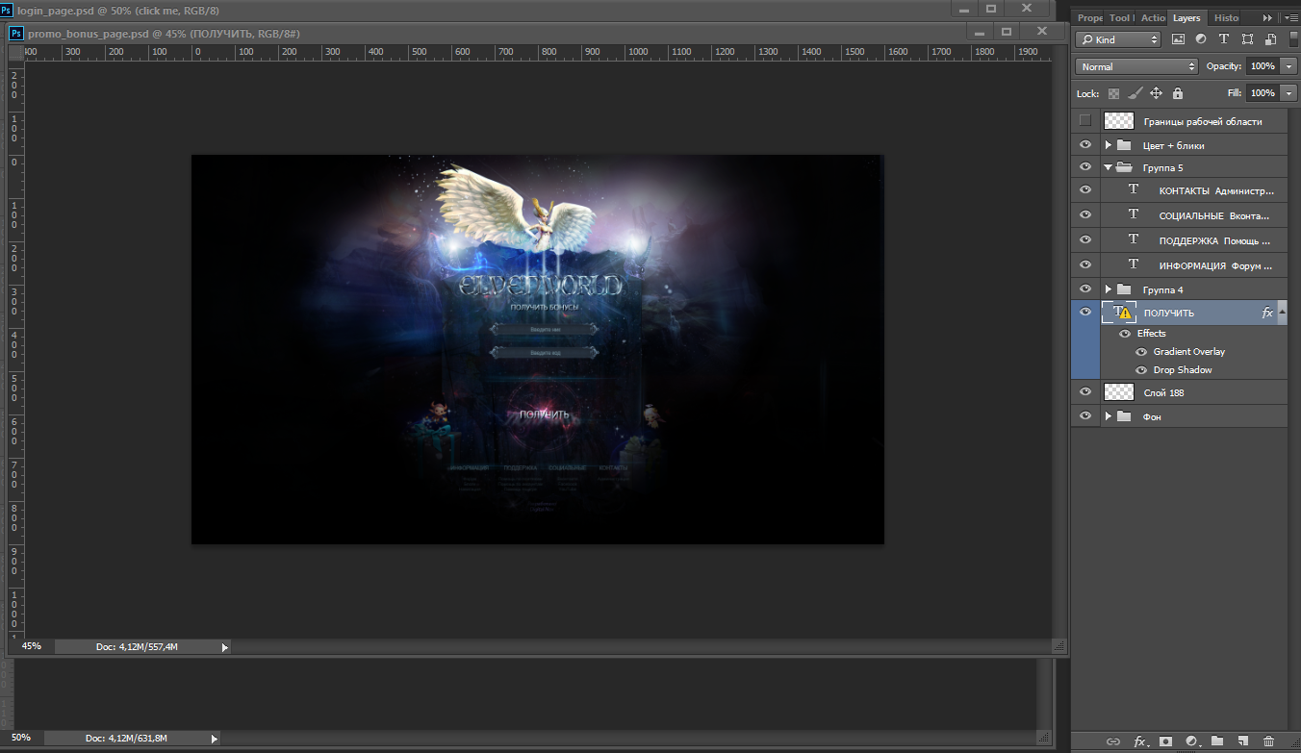Open the Normal blend mode dropdown
Screen dimensions: 1301x753
pyautogui.click(x=1136, y=66)
